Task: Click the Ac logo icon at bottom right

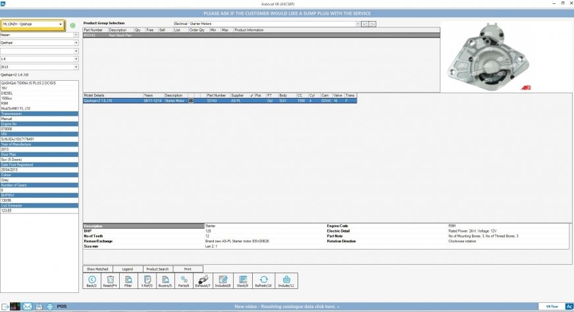Action: pyautogui.click(x=569, y=307)
